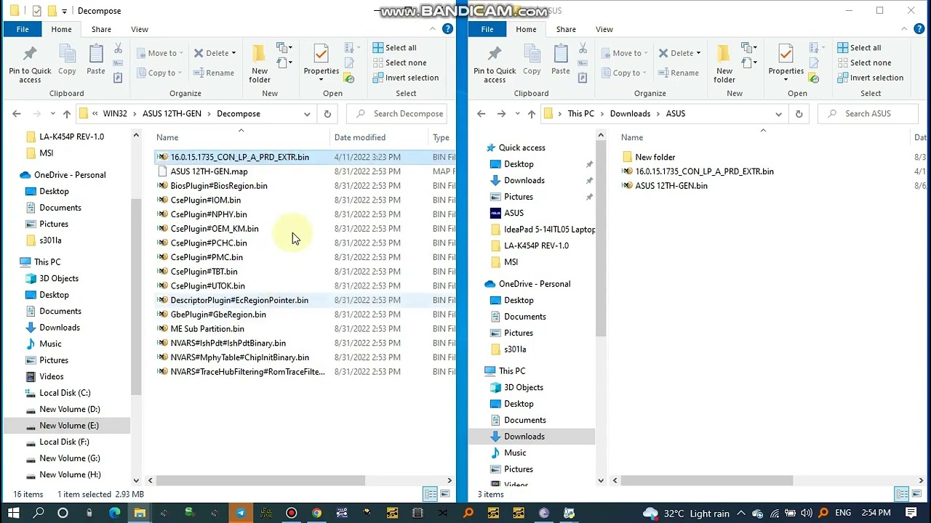Click Rename in ASUS window ribbon
The image size is (931, 523).
(x=679, y=73)
